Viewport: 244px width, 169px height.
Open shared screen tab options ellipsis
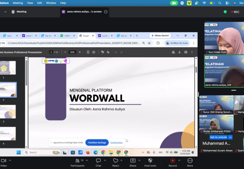pyautogui.click(x=105, y=12)
